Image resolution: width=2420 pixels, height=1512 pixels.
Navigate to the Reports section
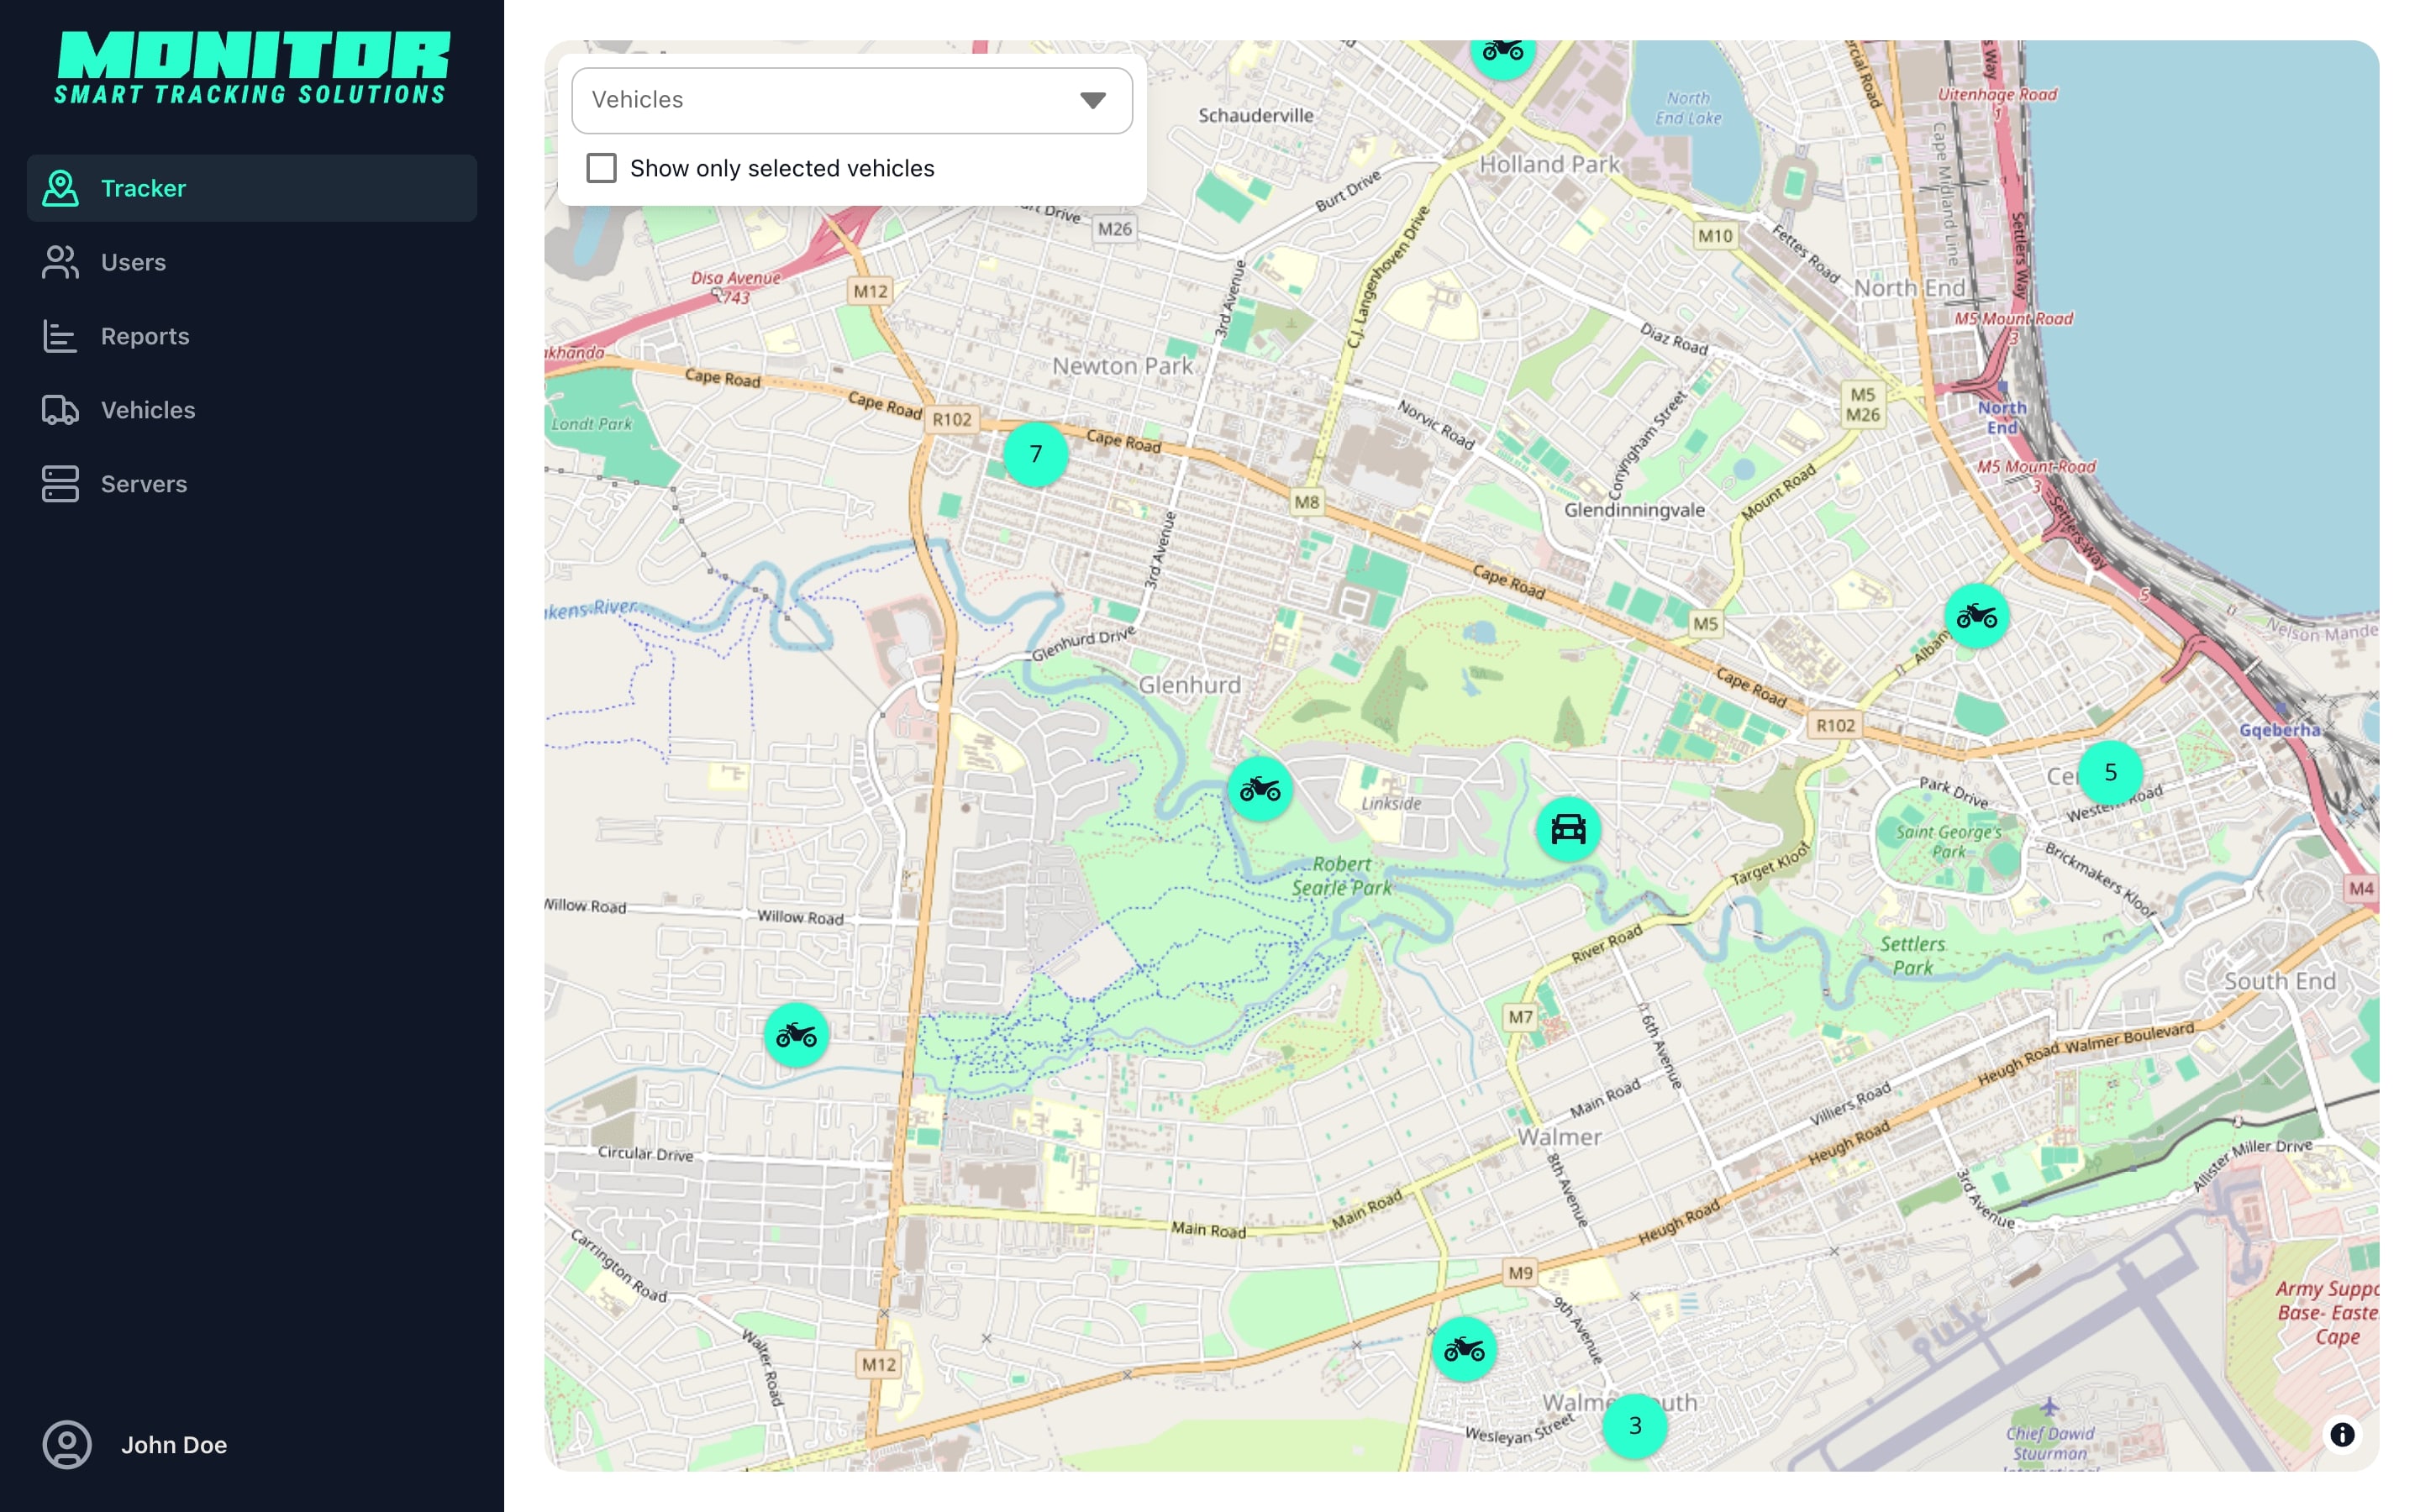click(145, 336)
